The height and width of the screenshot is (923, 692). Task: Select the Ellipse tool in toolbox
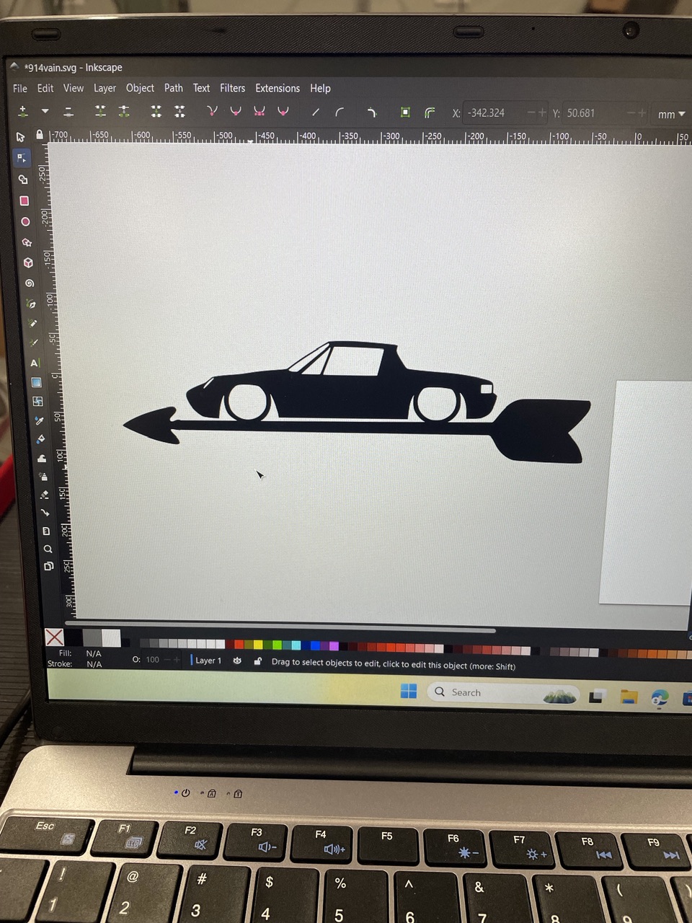click(25, 221)
